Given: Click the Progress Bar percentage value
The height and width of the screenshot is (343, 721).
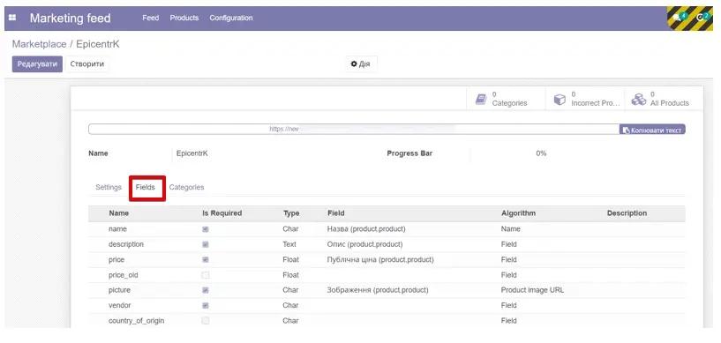Looking at the screenshot, I should [x=541, y=153].
